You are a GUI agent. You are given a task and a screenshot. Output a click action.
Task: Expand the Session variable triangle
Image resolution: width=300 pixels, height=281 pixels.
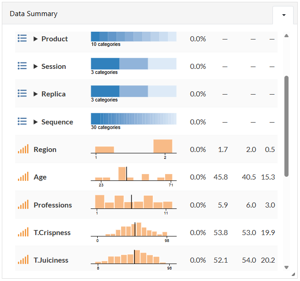click(35, 67)
